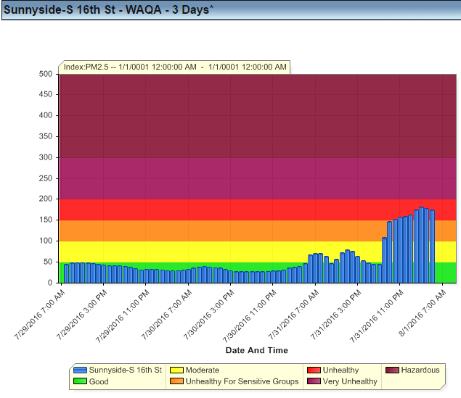The width and height of the screenshot is (461, 398).
Task: Click the '7/30/2016 11:00 PM' axis label
Action: pos(249,316)
